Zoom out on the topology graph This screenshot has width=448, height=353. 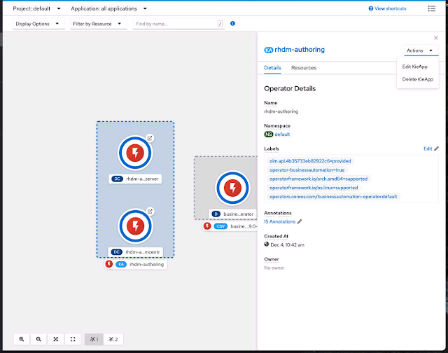(x=38, y=339)
